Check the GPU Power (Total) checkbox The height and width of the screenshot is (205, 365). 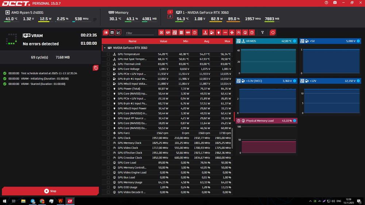coord(108,89)
